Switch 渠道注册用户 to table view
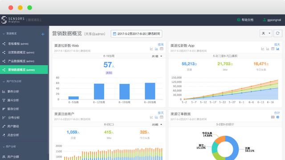Screen dimensions: 285x160 point(161,117)
